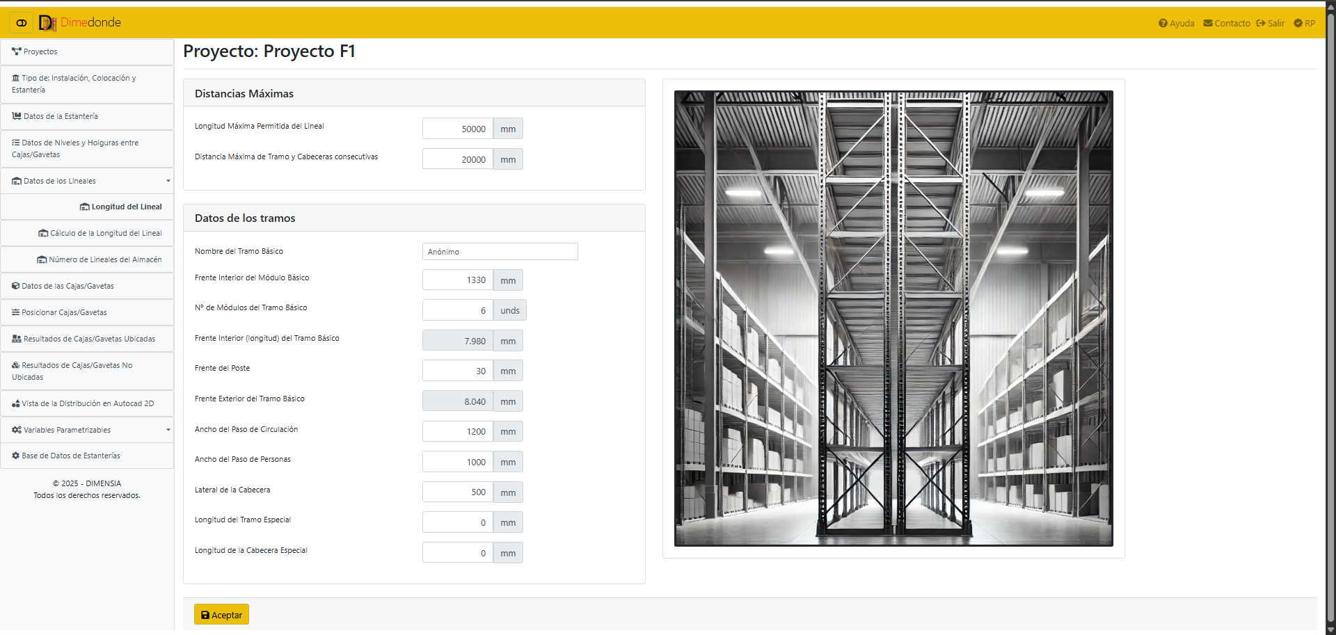Click the Aceptar button
The height and width of the screenshot is (635, 1336).
[221, 615]
